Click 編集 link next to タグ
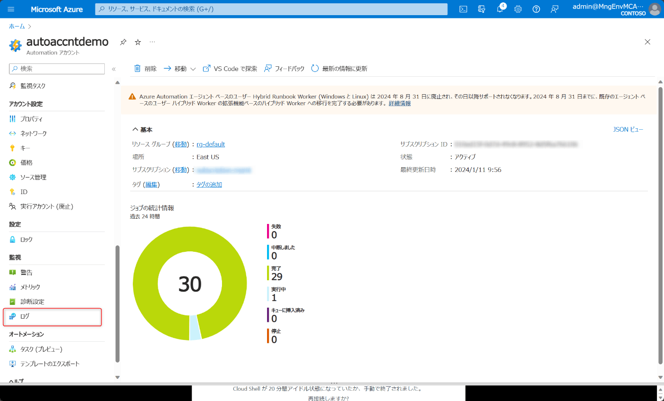Image resolution: width=664 pixels, height=401 pixels. tap(152, 185)
